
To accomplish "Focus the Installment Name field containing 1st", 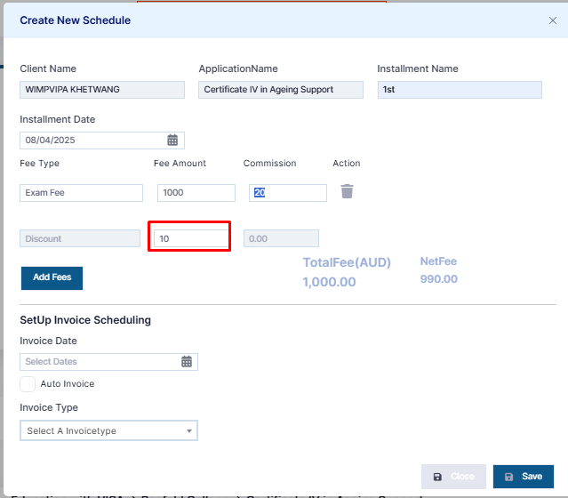I will [x=460, y=90].
